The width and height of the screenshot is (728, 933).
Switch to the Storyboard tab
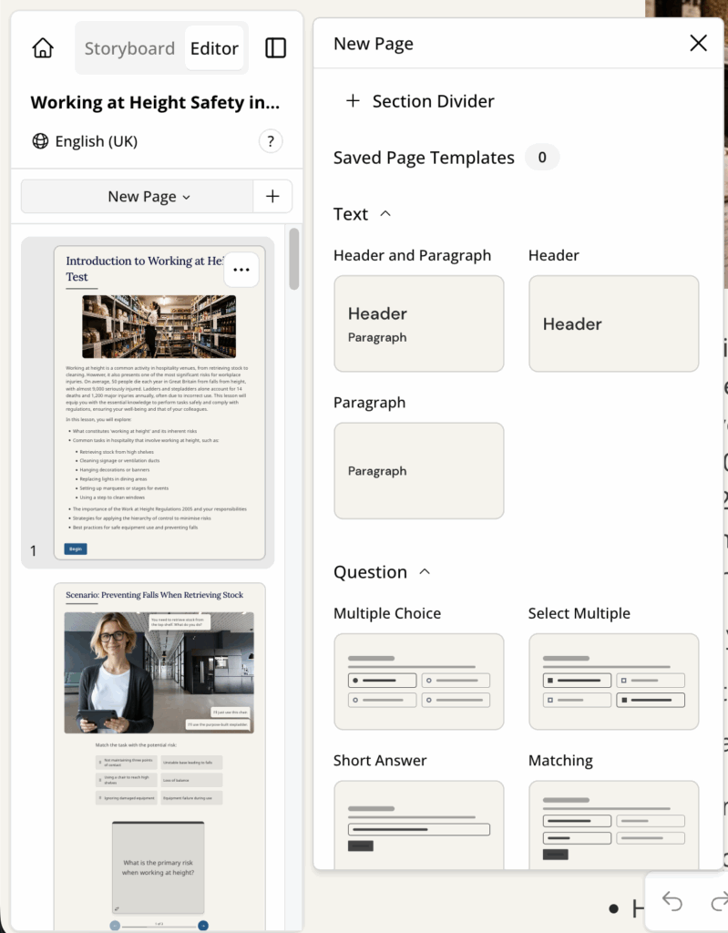[129, 48]
